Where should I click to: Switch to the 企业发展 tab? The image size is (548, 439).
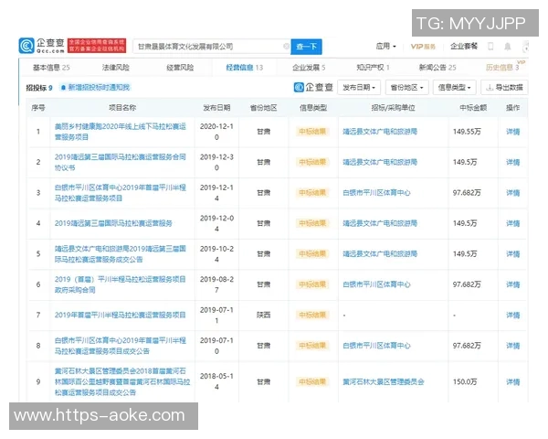coord(309,67)
